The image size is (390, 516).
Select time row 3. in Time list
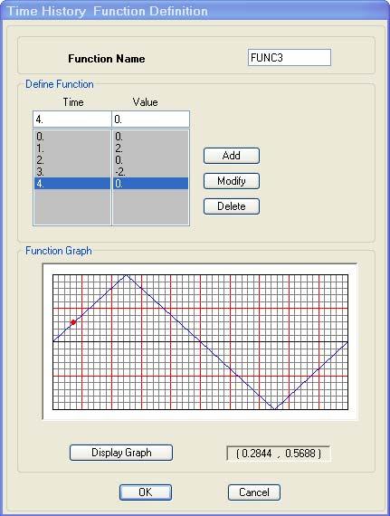(x=72, y=172)
